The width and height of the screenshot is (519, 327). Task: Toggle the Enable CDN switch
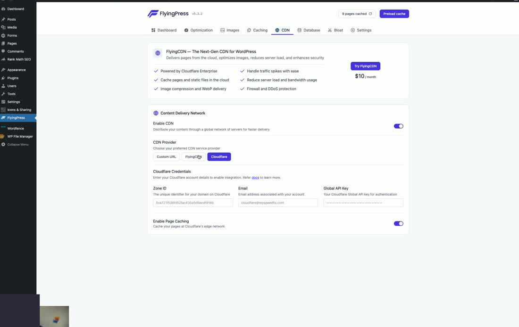[x=399, y=126]
